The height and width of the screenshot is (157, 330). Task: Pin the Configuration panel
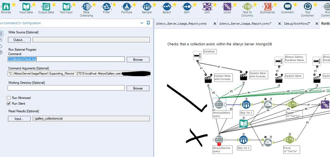[148, 23]
